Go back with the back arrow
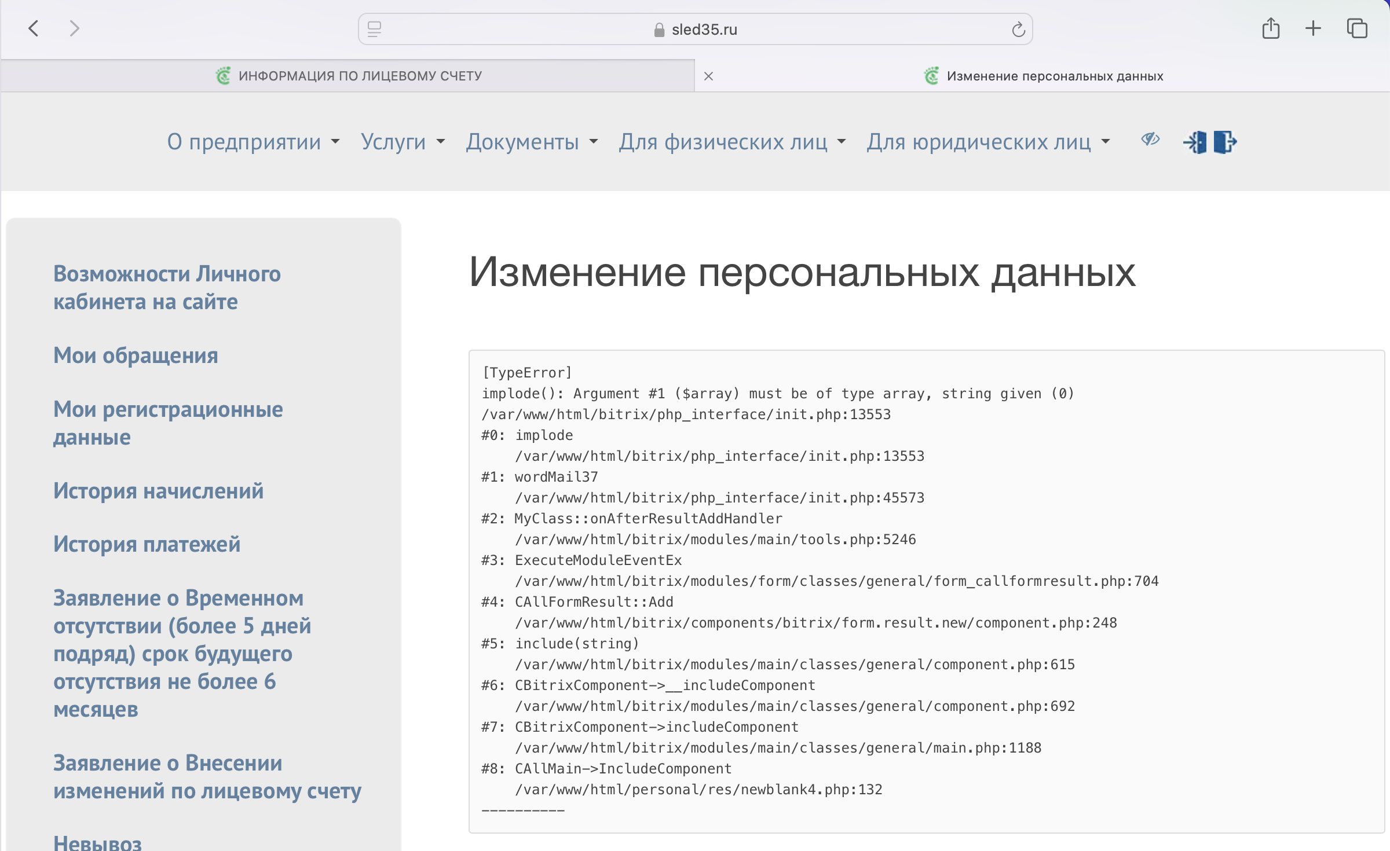Image resolution: width=1390 pixels, height=851 pixels. pos(34,28)
